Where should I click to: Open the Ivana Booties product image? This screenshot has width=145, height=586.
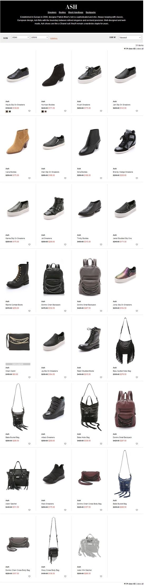pos(18,142)
